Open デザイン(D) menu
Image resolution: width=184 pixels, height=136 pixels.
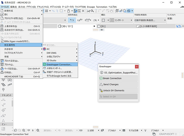tap(31, 7)
